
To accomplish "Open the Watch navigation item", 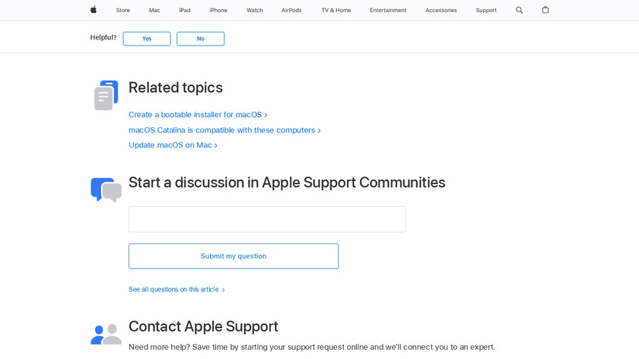I will [255, 10].
